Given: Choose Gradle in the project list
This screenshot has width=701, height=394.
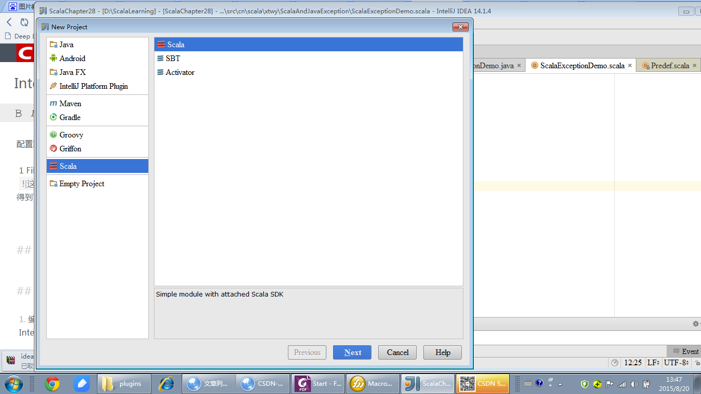Looking at the screenshot, I should click(x=98, y=117).
